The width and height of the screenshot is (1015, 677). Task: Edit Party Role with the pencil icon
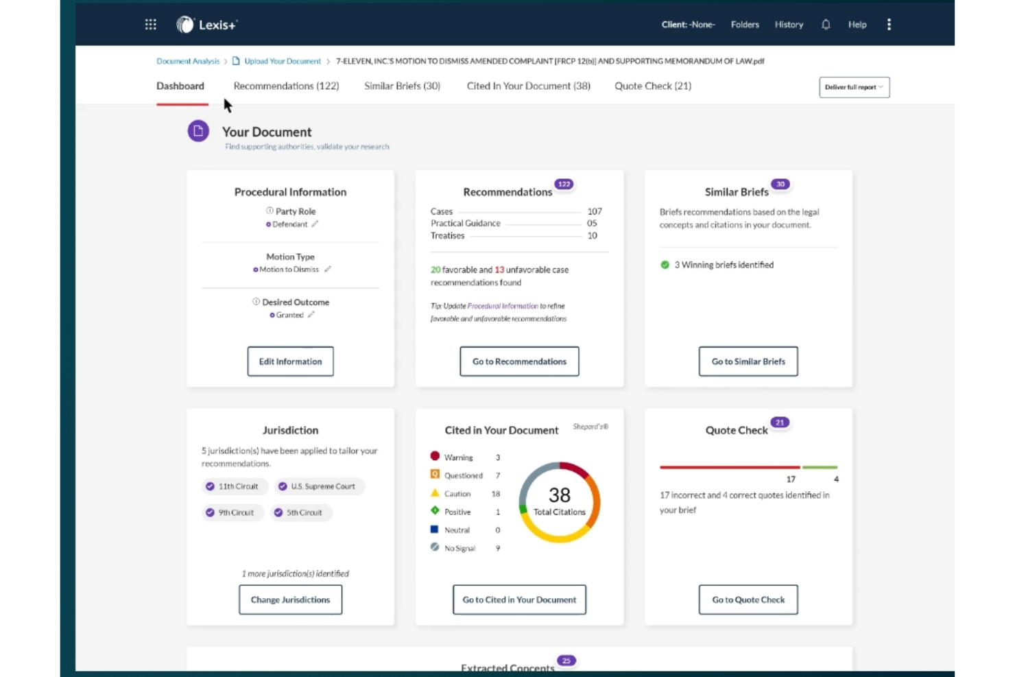coord(315,224)
